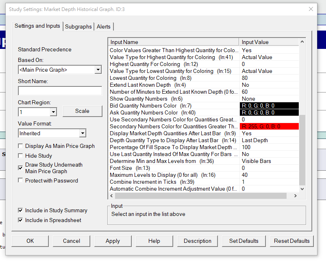The width and height of the screenshot is (326, 264).
Task: Open the Chart Region dropdown
Action: tap(53, 112)
